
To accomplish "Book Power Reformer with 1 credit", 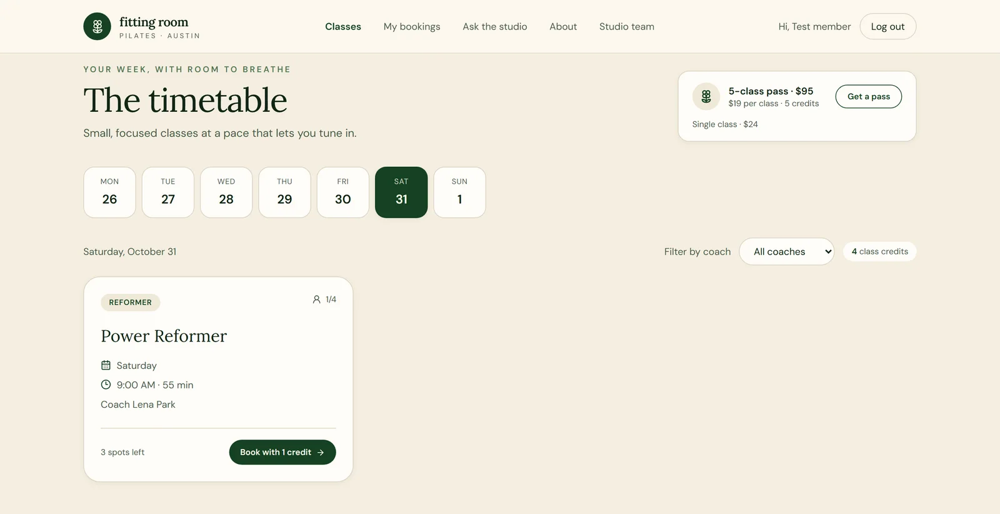I will (x=282, y=452).
